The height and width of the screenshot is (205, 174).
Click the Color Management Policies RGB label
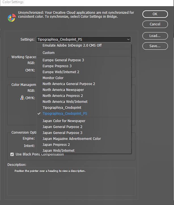tap(31, 90)
